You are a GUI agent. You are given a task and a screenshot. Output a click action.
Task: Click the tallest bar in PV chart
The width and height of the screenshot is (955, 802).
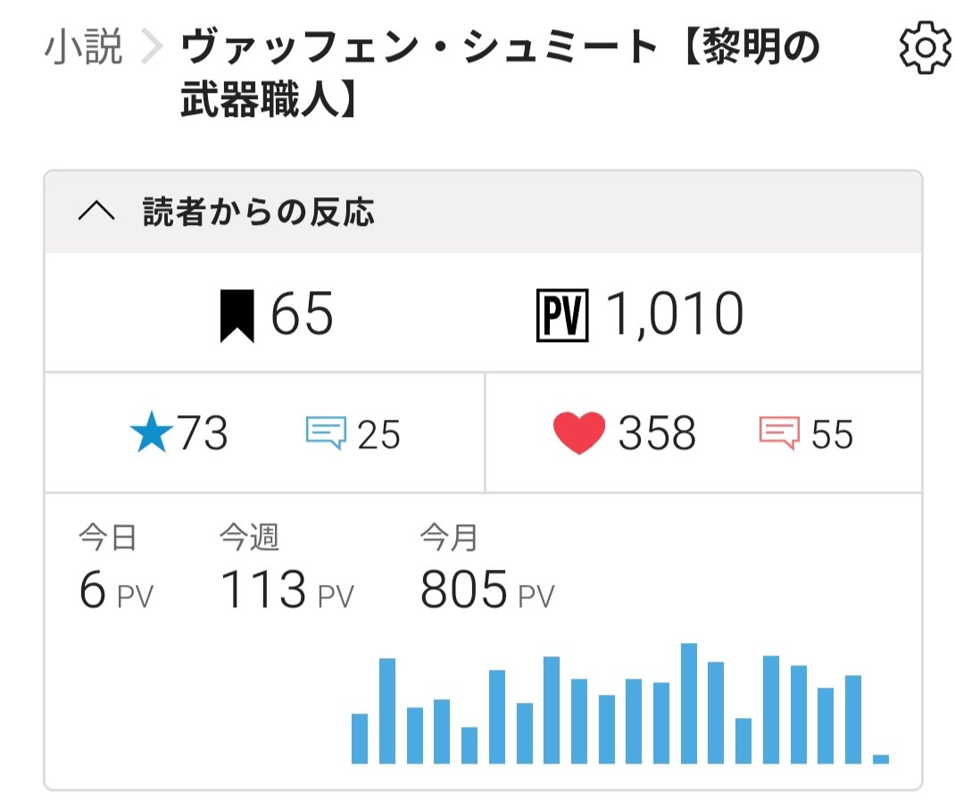[x=689, y=703]
